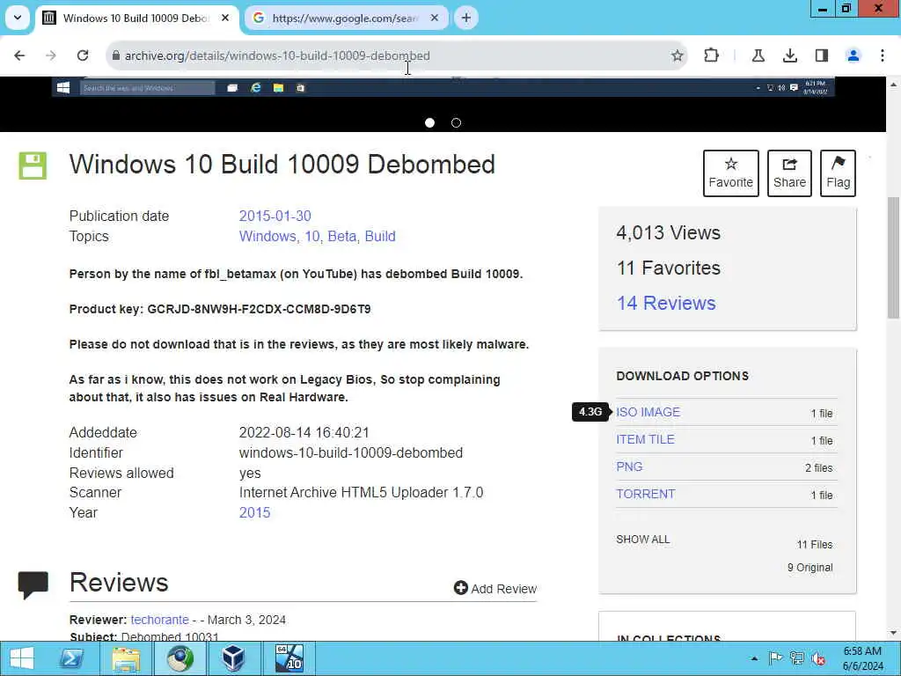
Task: Click the volume muted tray icon
Action: coord(818,658)
